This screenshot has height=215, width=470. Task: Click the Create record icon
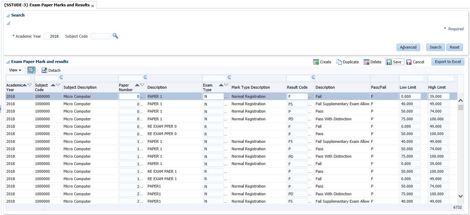(316, 62)
